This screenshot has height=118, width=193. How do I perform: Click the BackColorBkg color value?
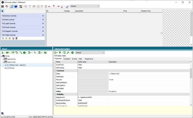point(83,103)
